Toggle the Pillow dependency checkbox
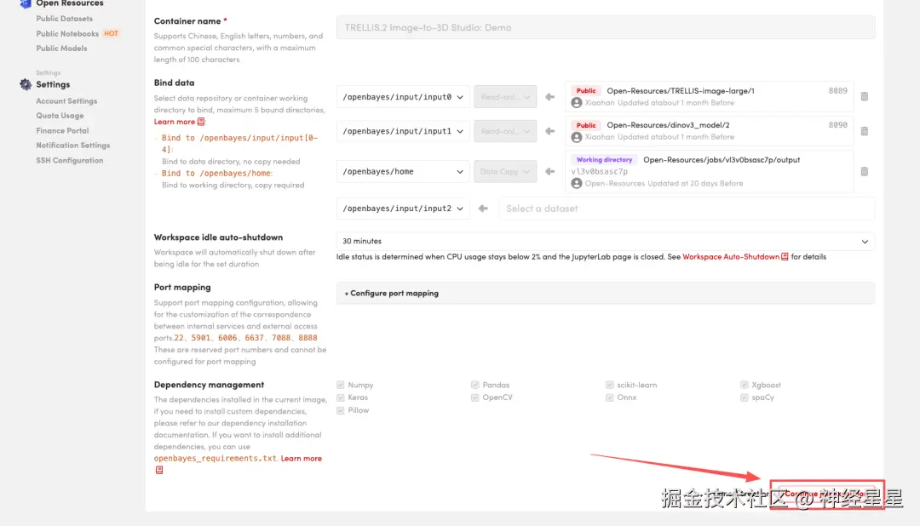The image size is (920, 526). 340,410
